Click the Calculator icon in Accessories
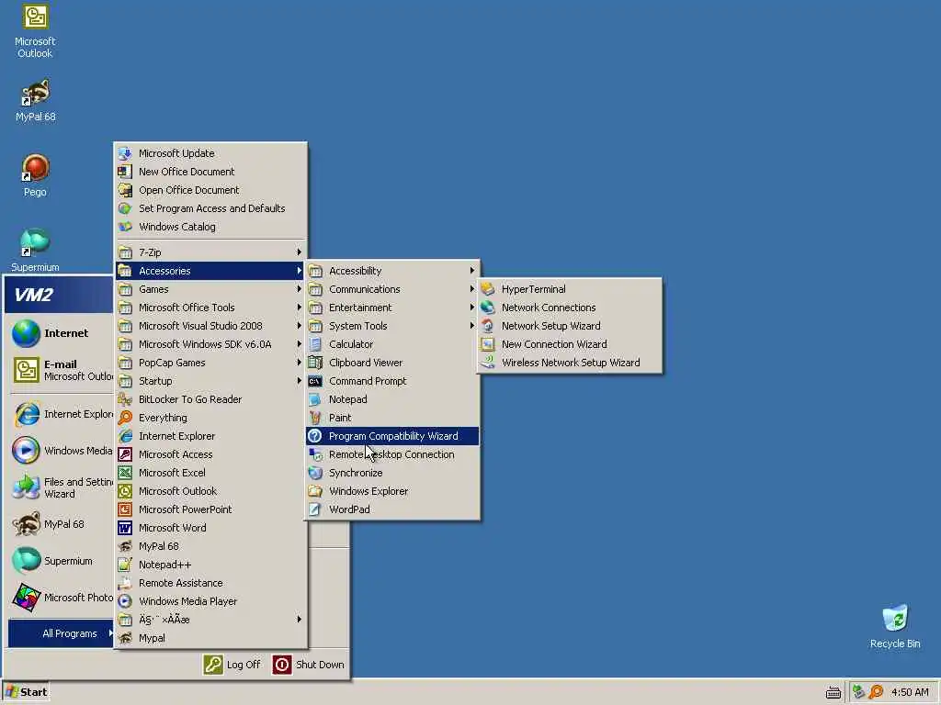Viewport: 941px width, 705px height. point(315,344)
